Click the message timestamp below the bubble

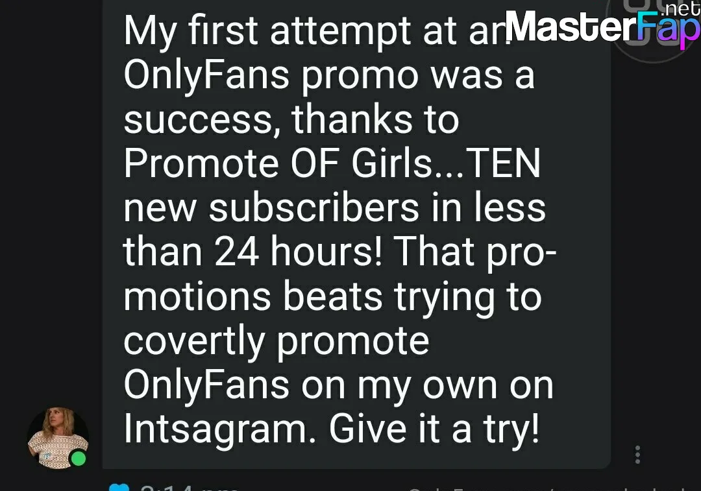pos(189,487)
